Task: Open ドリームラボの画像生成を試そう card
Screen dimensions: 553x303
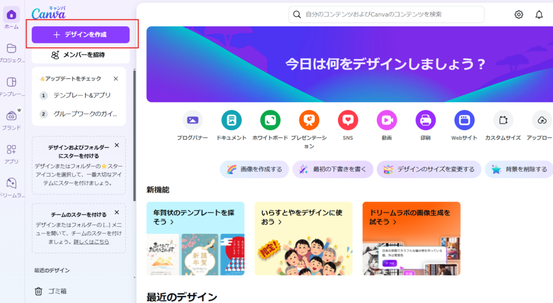Action: [411, 238]
